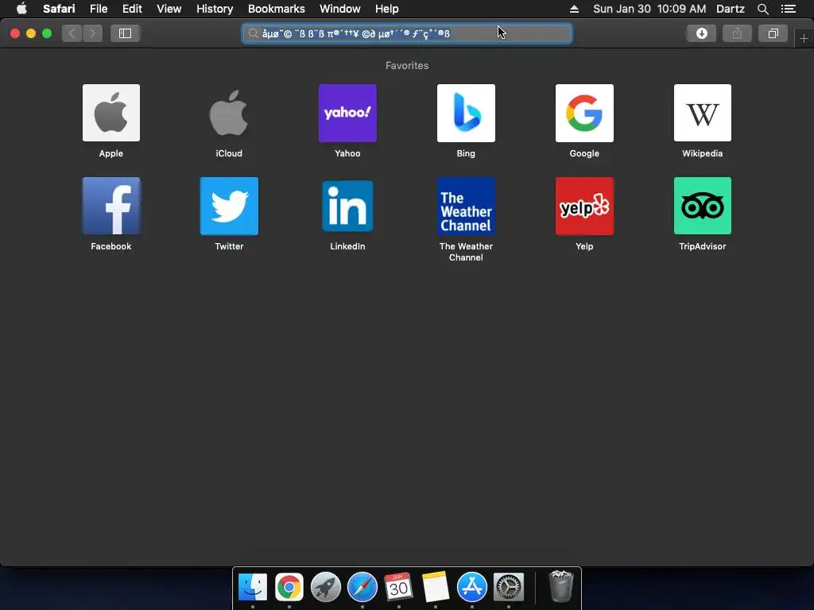Open The Weather Channel favorite
The width and height of the screenshot is (814, 610).
point(466,206)
